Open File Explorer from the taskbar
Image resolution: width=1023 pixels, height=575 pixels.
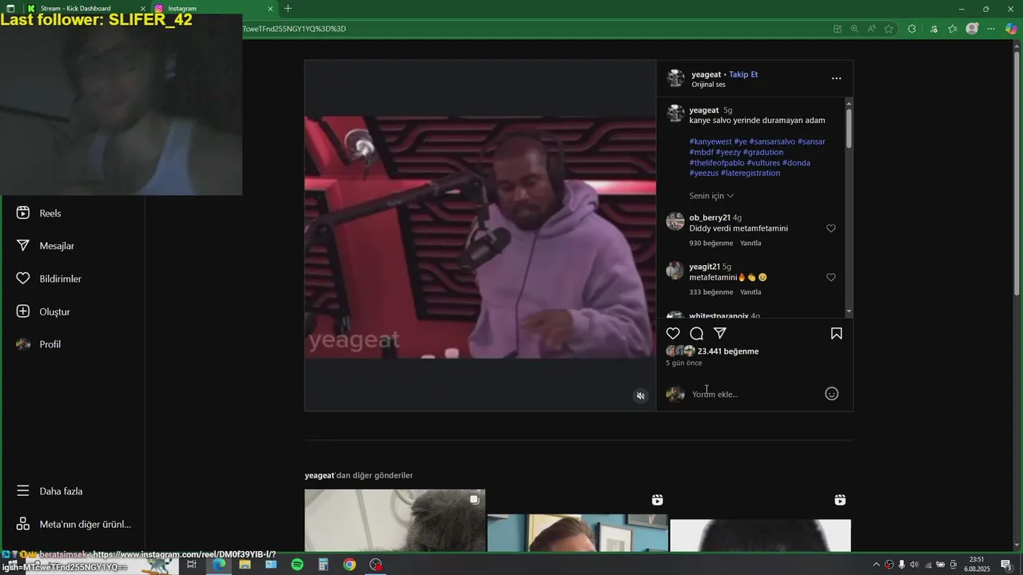click(x=245, y=565)
